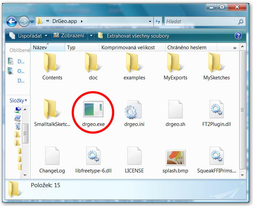Viewport: 253px width, 206px height.
Task: Select the network computer icon in folder tree
Action: (x=18, y=110)
